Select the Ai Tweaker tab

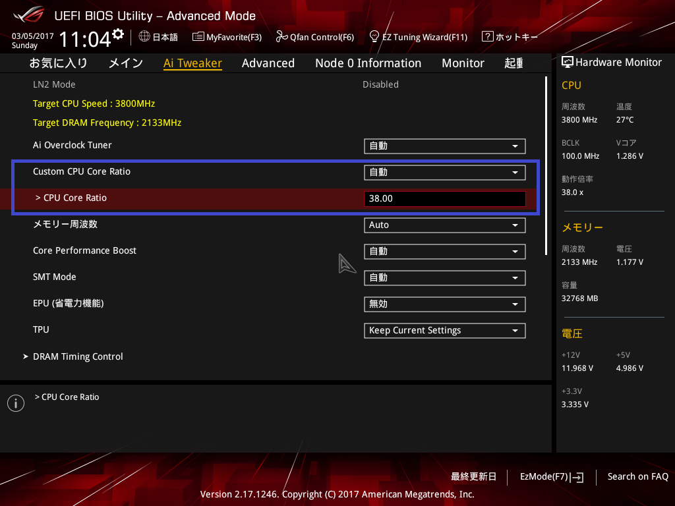pos(192,63)
